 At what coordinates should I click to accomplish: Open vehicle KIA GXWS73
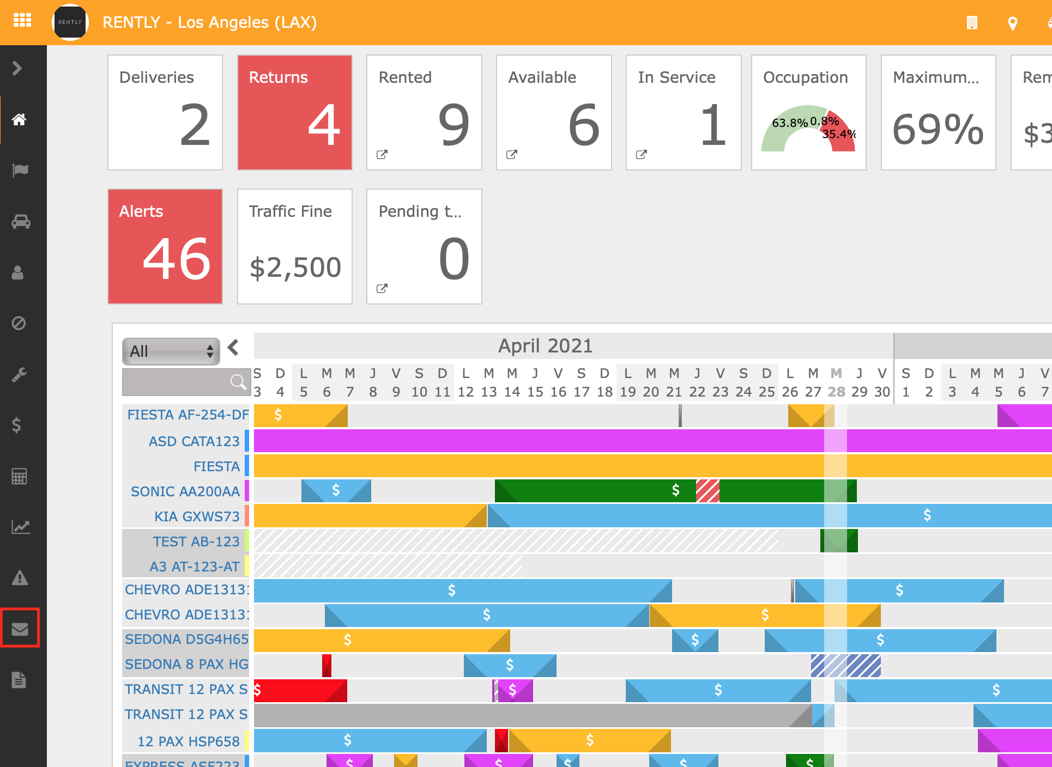pos(197,516)
